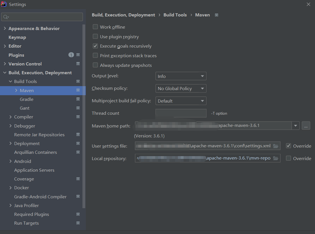The width and height of the screenshot is (315, 234).
Task: Open folder browser for User settings file
Action: point(276,146)
